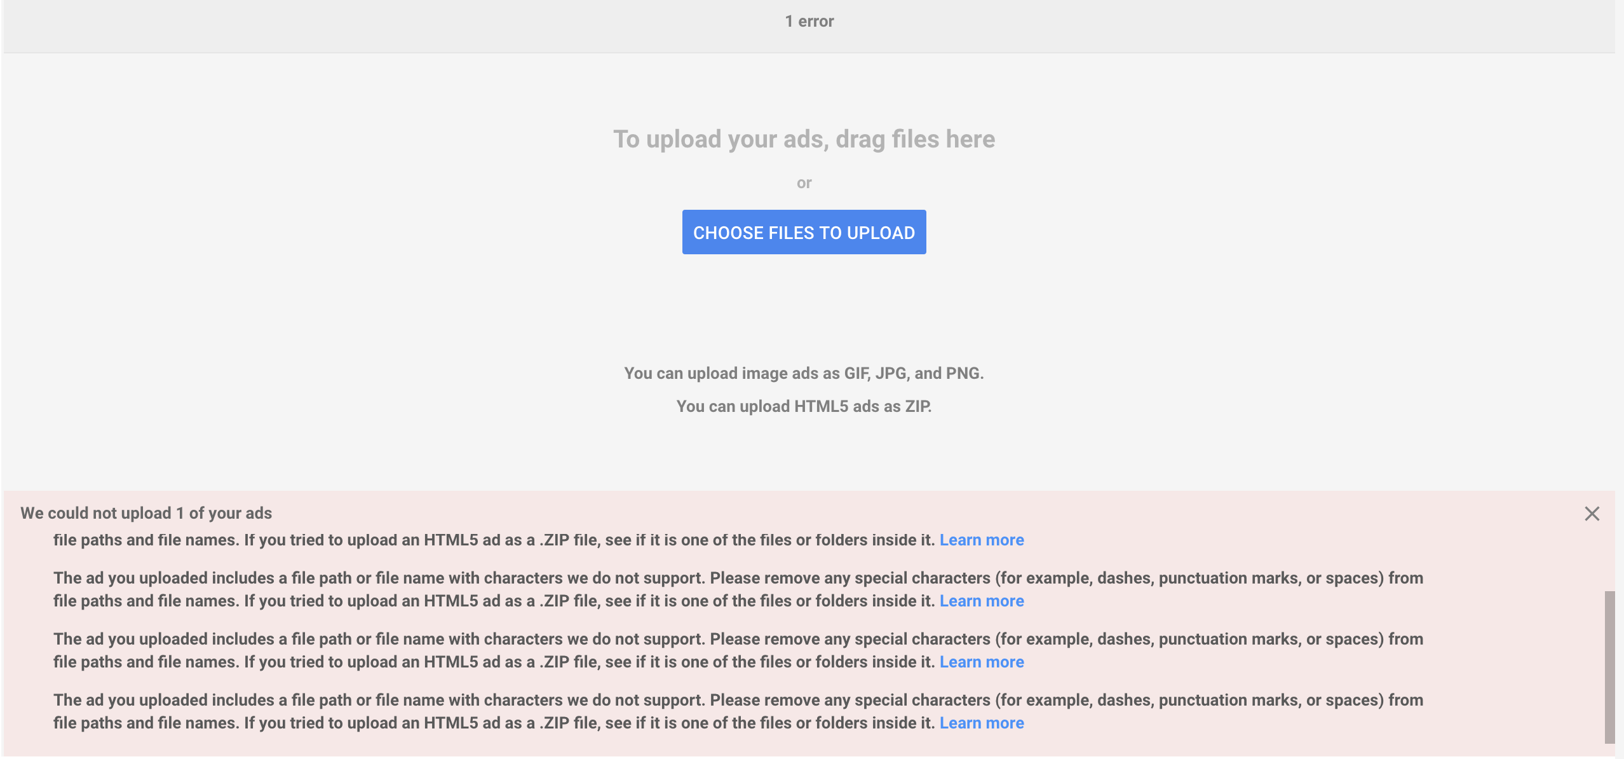Click the HTML5 ads as ZIP note
Viewport: 1624px width, 759px height.
pyautogui.click(x=804, y=406)
